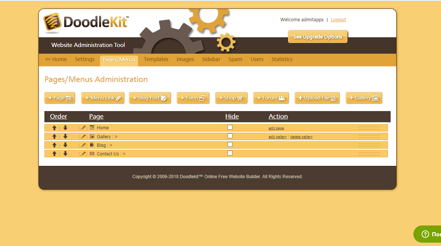
Task: Open the Settings tab
Action: [x=85, y=59]
